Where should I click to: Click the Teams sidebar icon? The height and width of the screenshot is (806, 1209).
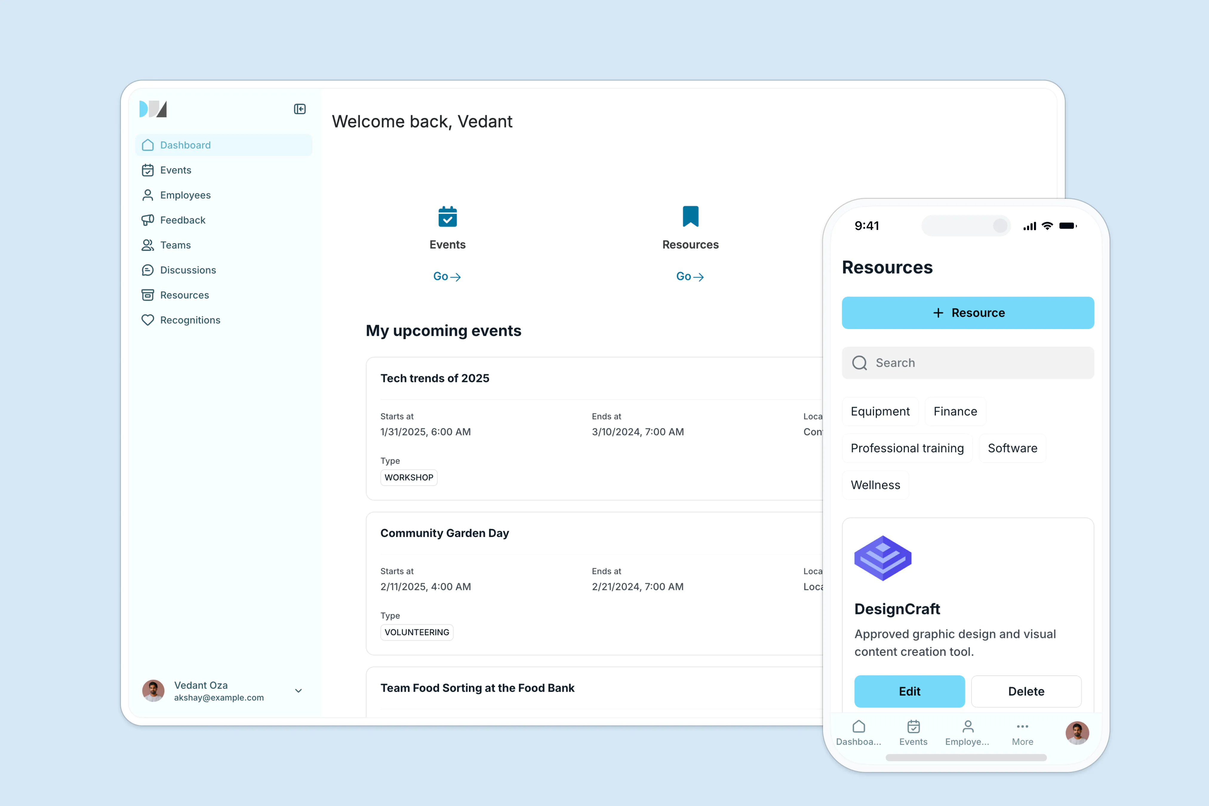point(147,245)
